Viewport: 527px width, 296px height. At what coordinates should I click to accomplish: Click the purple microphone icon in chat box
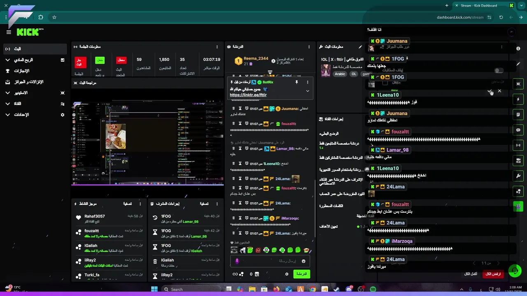(x=237, y=261)
